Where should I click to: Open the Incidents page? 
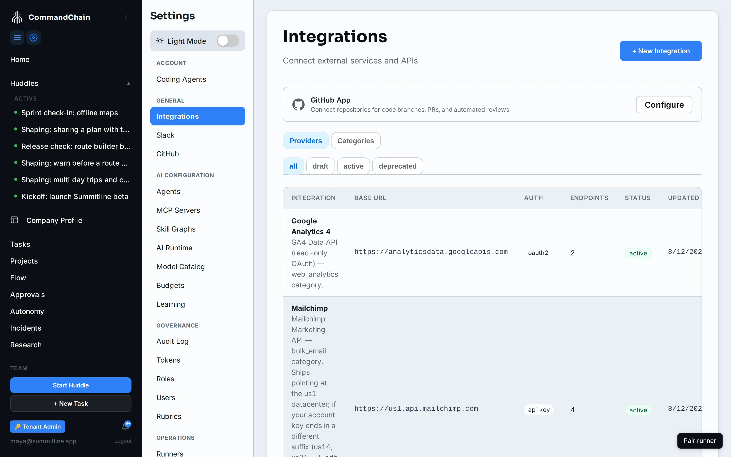26,328
